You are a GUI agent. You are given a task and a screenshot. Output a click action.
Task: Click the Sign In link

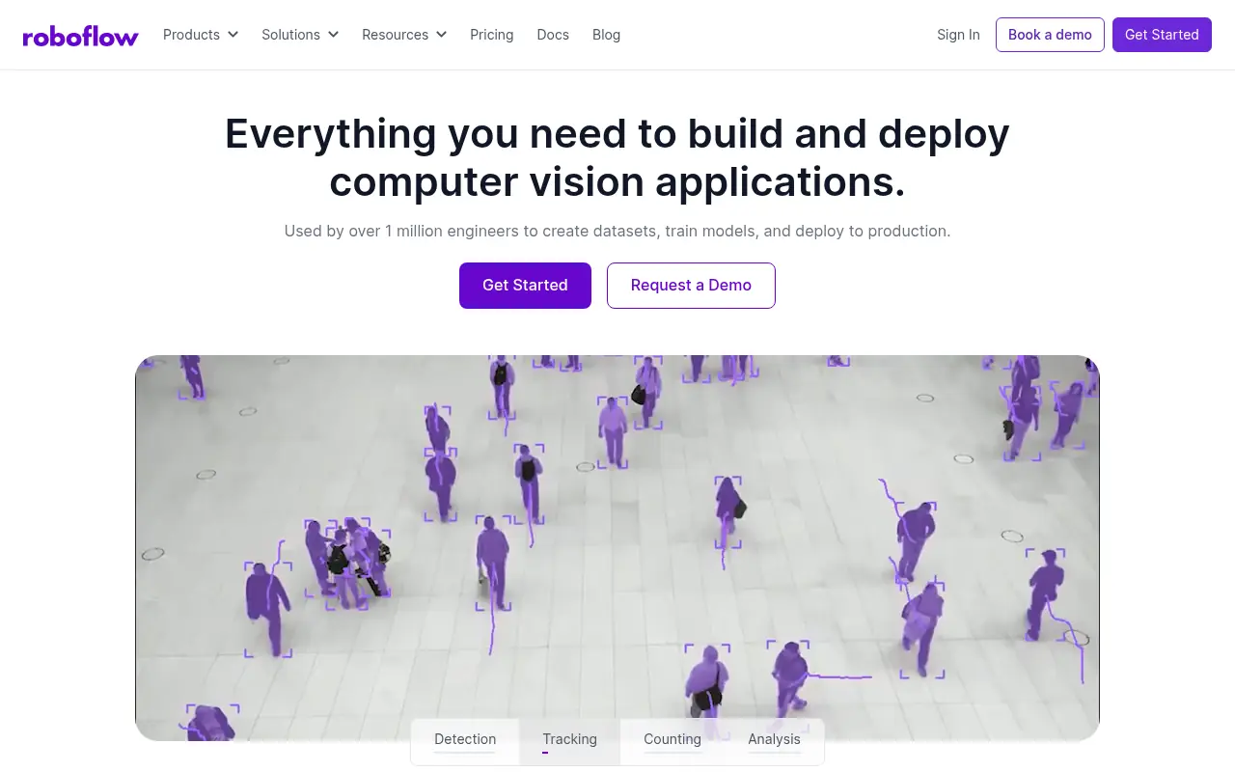click(958, 35)
